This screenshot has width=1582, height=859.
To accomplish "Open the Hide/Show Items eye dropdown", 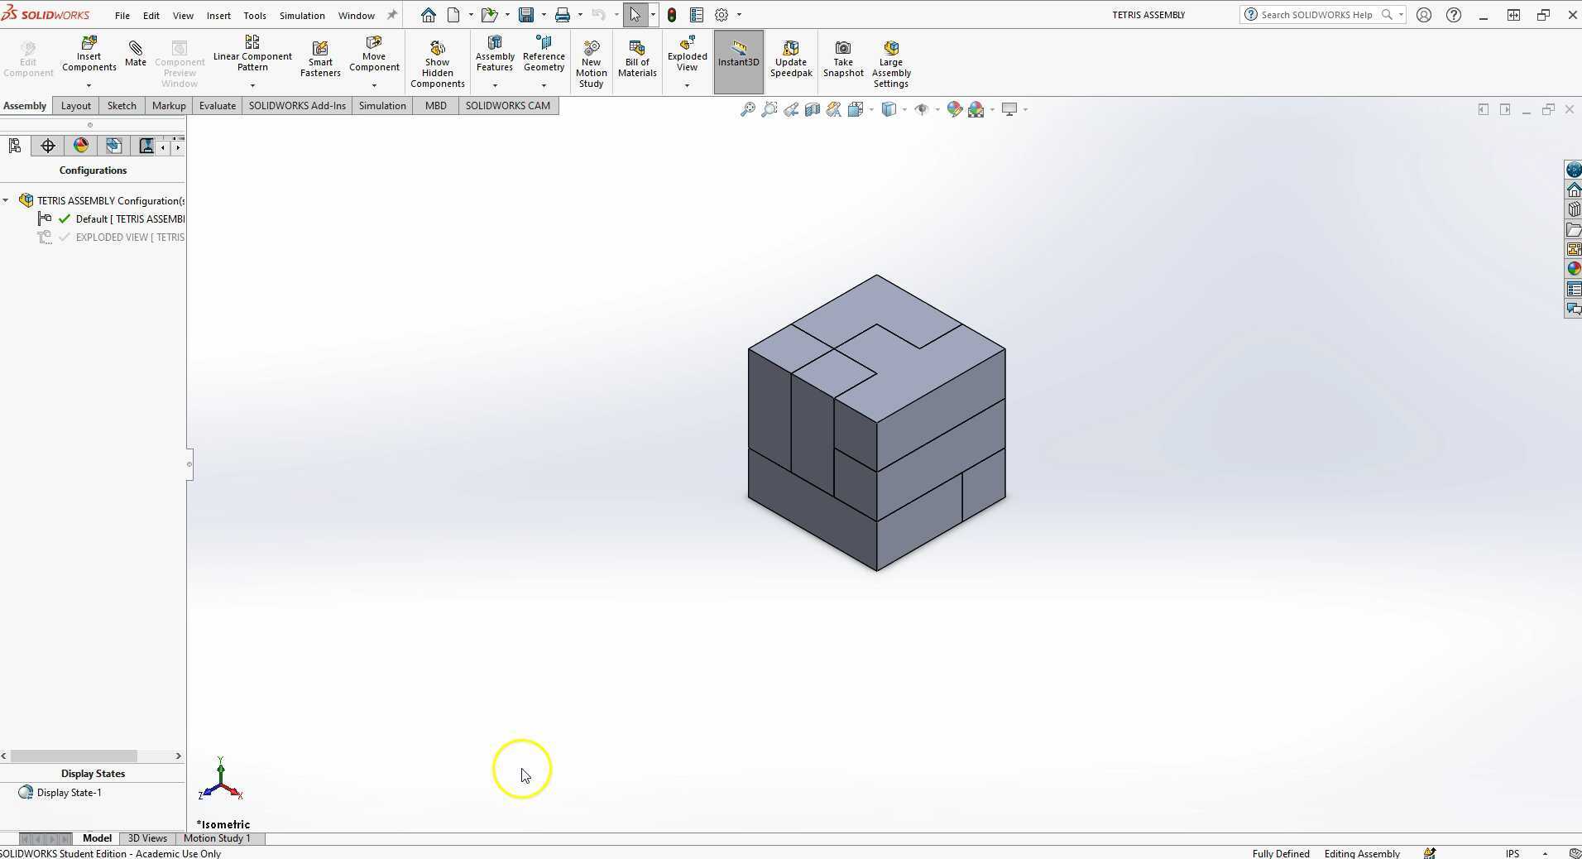I will pos(937,109).
